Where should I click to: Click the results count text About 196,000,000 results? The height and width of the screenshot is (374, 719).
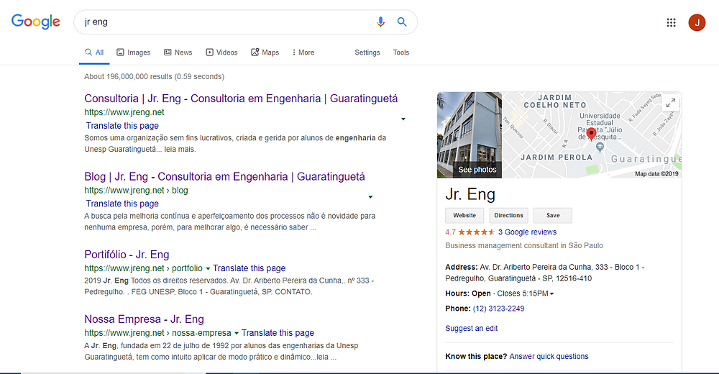154,77
